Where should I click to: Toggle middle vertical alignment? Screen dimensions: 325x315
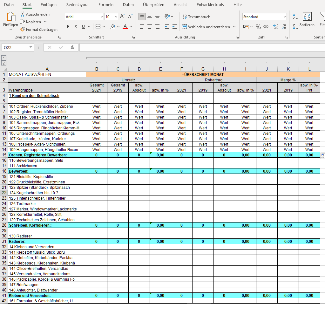[150, 17]
